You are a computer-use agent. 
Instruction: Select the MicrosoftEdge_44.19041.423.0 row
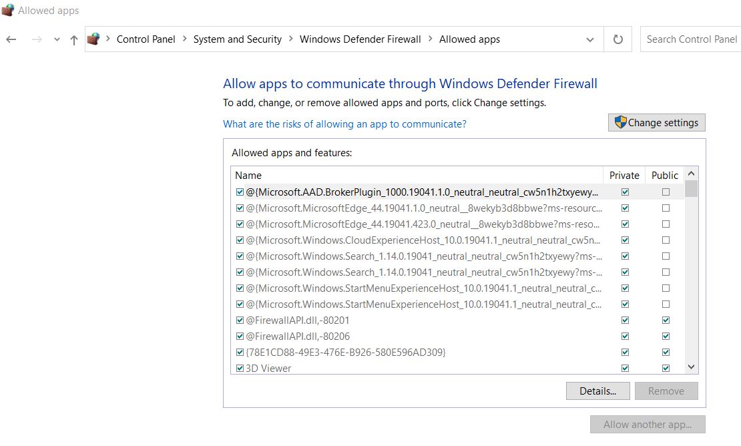[457, 224]
